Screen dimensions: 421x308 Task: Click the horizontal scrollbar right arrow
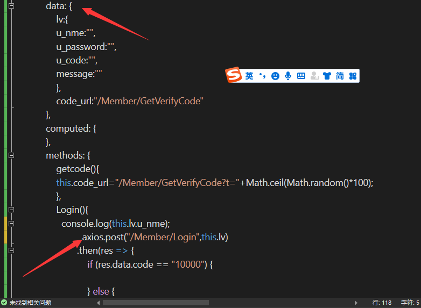[x=355, y=303]
